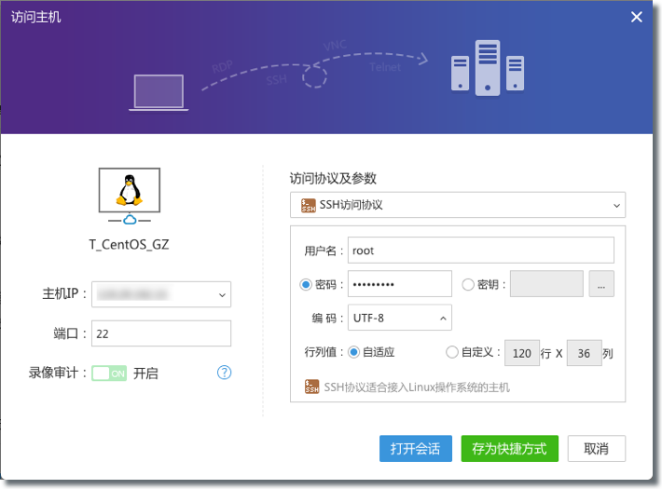The image size is (662, 489).
Task: Click the SSH protocol icon in dropdown
Action: click(309, 204)
